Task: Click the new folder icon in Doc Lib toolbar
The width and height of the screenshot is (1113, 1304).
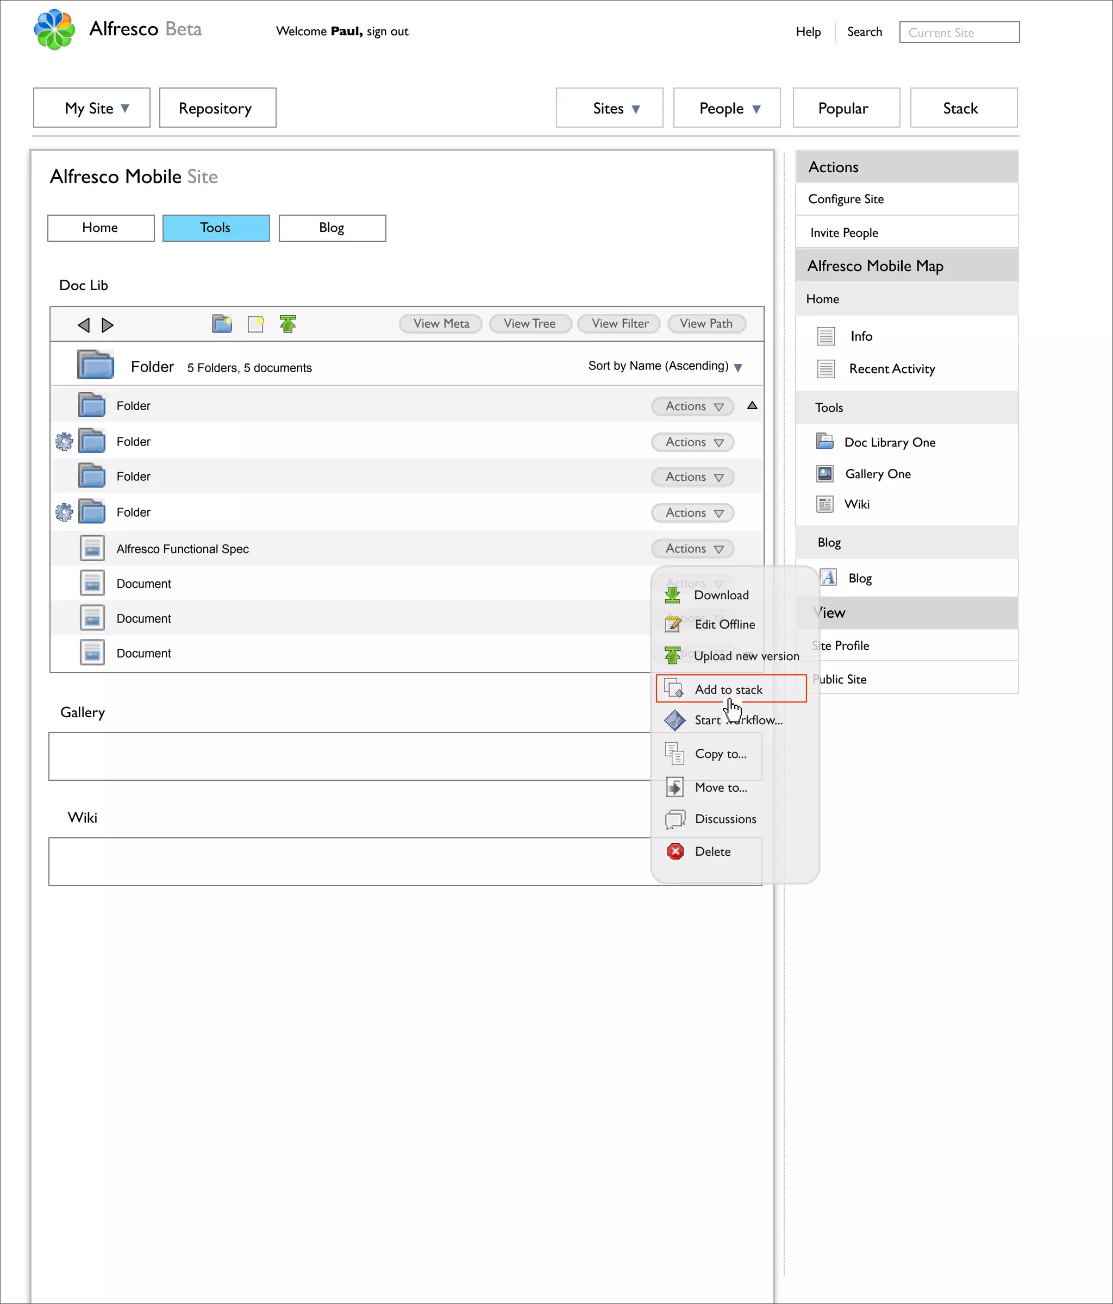Action: (x=222, y=323)
